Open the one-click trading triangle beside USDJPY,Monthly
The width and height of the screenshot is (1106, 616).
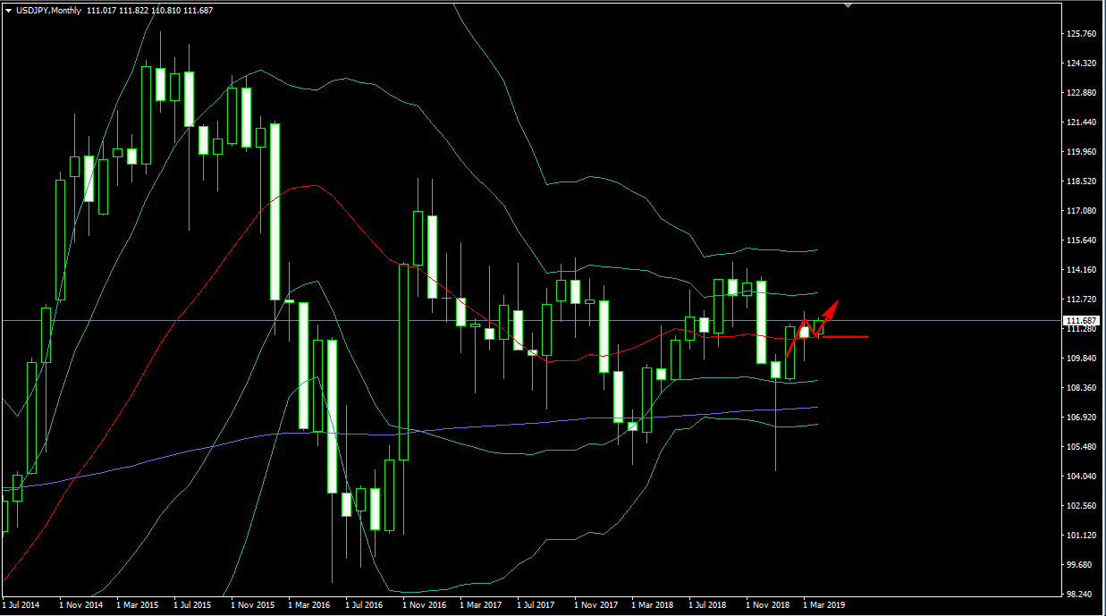coord(8,10)
